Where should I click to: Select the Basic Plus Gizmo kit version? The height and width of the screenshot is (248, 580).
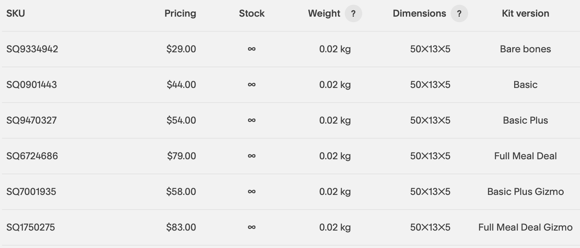526,192
